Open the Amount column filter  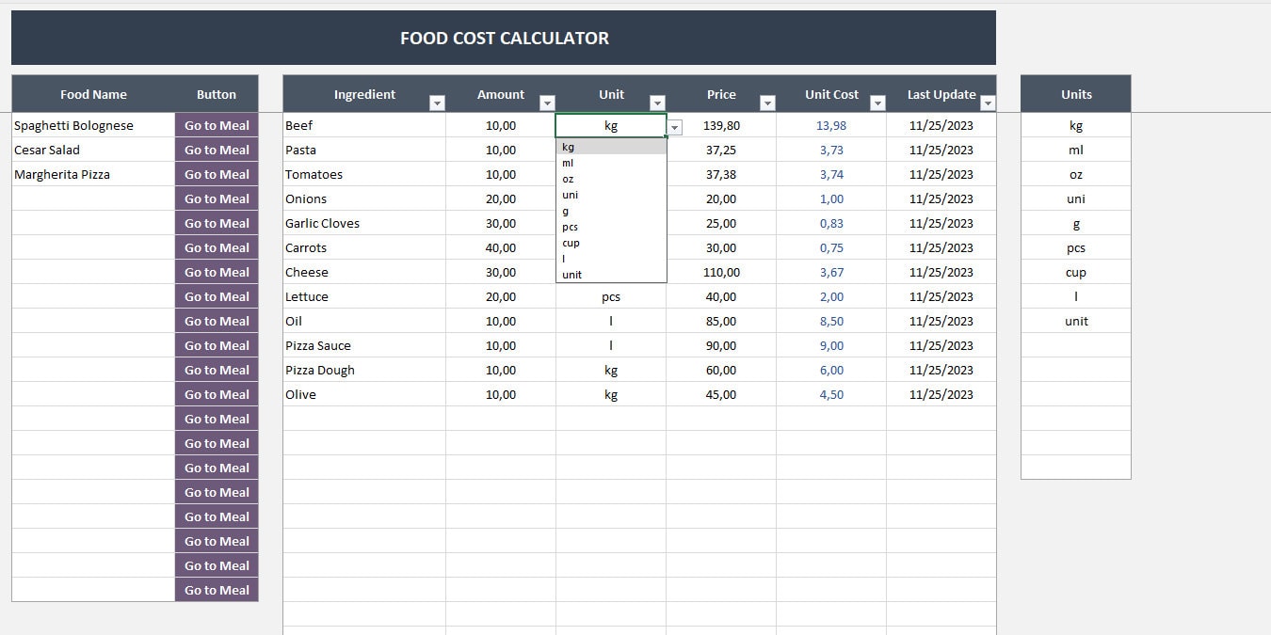547,100
